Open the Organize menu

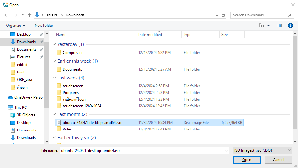tap(15, 26)
